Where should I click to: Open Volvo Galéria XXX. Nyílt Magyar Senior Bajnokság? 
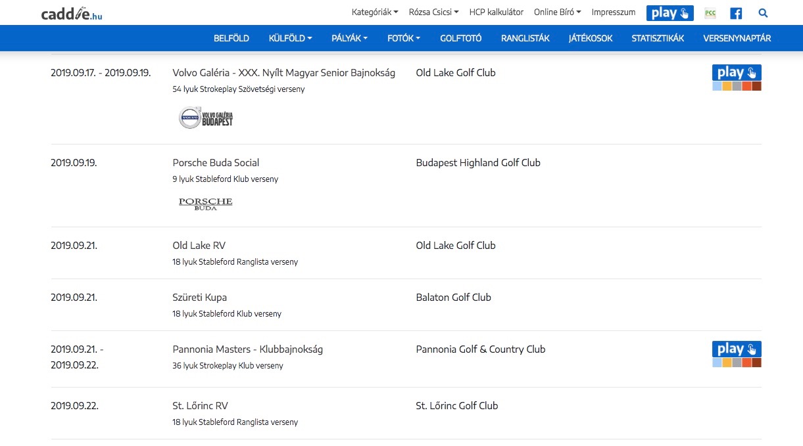[x=284, y=73]
